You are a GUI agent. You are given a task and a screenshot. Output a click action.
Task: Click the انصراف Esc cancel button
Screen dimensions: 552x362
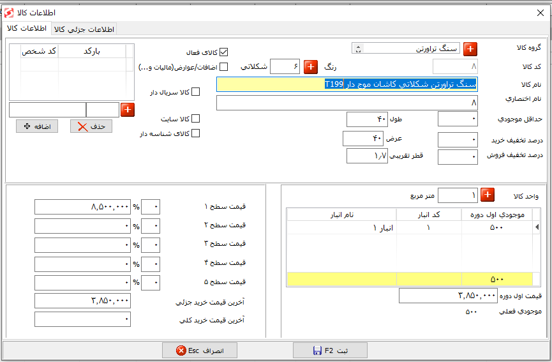pyautogui.click(x=200, y=351)
